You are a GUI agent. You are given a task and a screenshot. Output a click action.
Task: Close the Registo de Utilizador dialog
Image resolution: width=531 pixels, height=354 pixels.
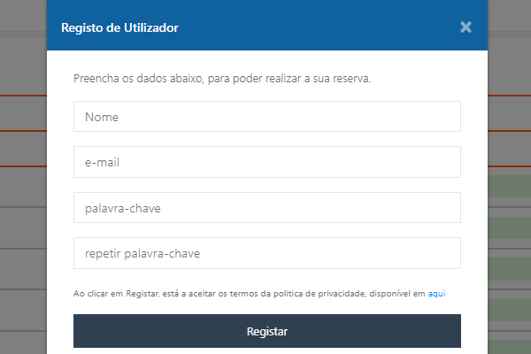pyautogui.click(x=466, y=27)
